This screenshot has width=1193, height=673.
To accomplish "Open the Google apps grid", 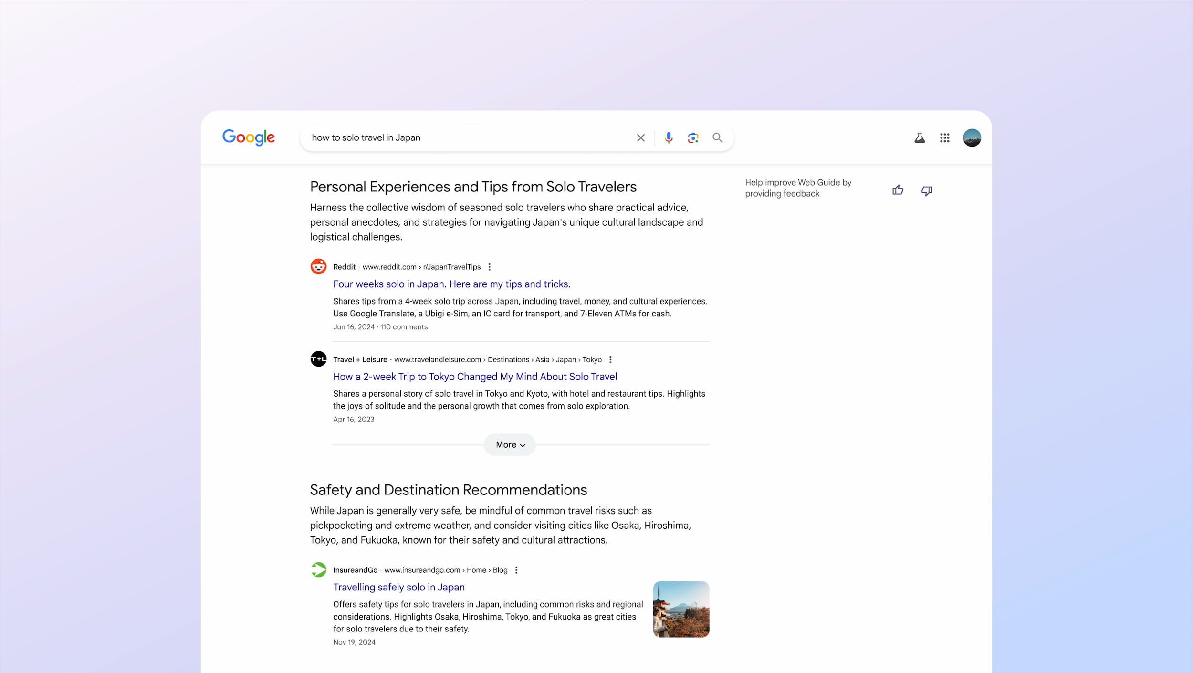I will 944,138.
